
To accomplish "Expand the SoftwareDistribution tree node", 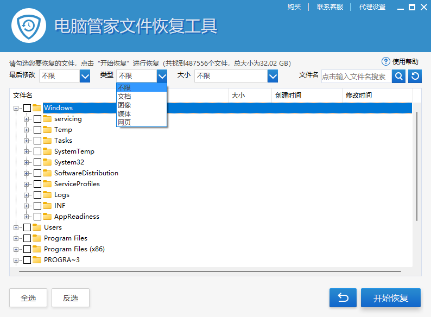I will point(27,173).
